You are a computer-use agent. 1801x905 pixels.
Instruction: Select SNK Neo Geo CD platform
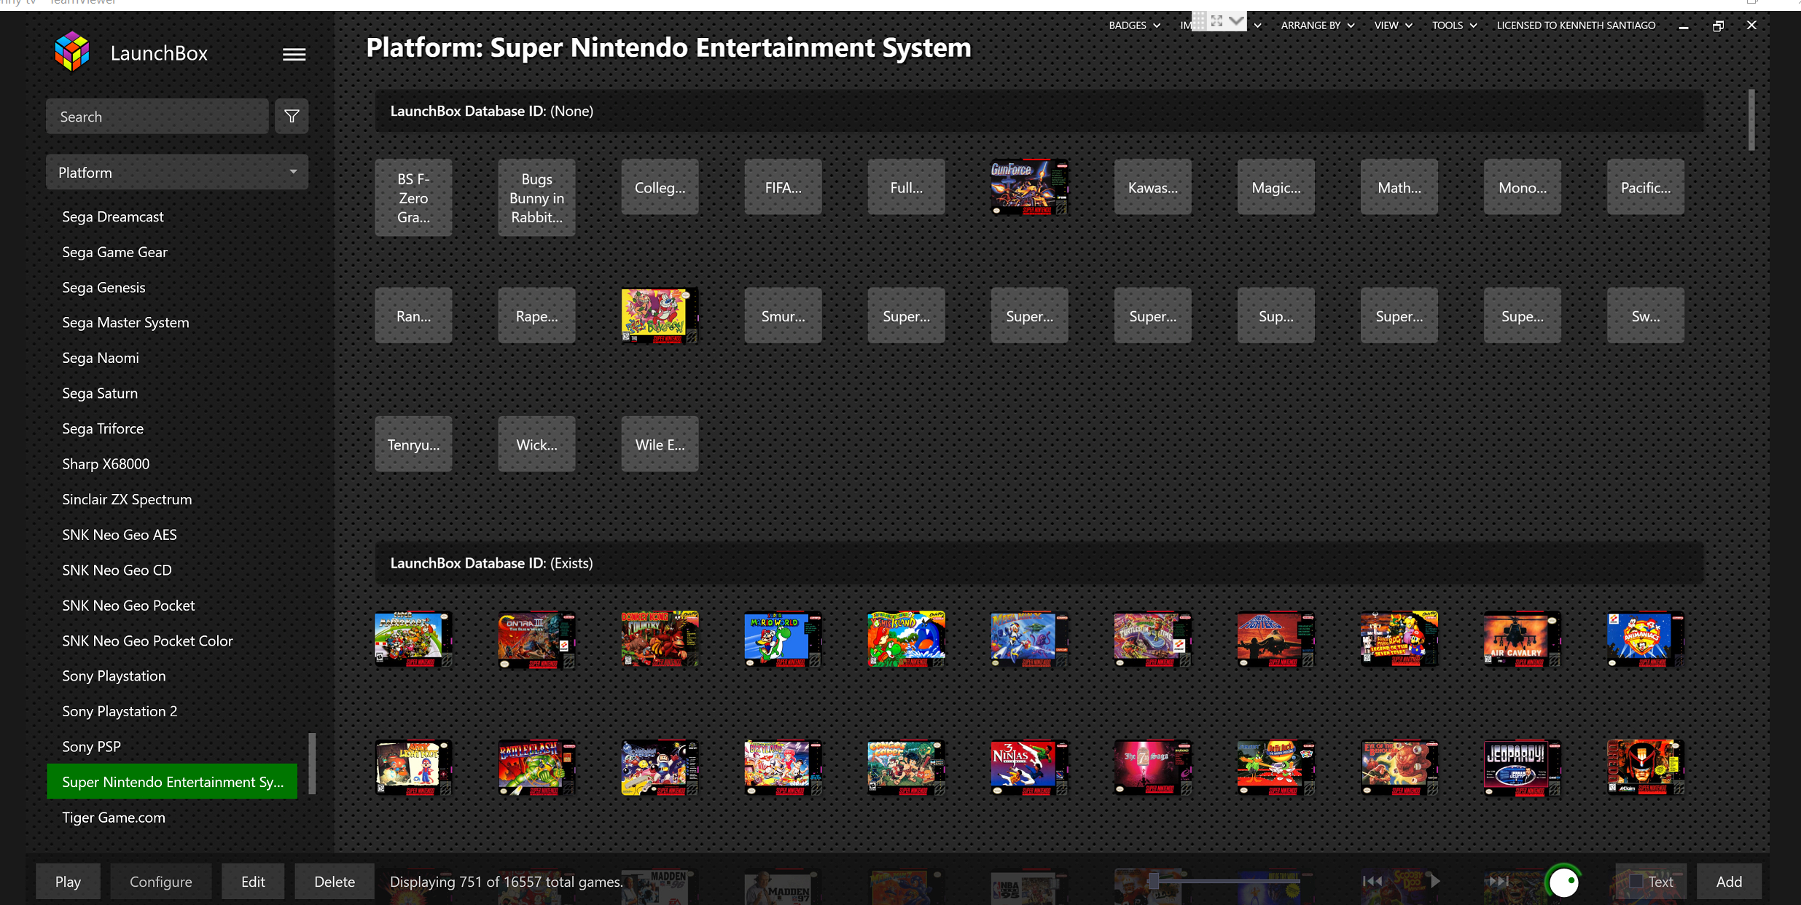117,570
